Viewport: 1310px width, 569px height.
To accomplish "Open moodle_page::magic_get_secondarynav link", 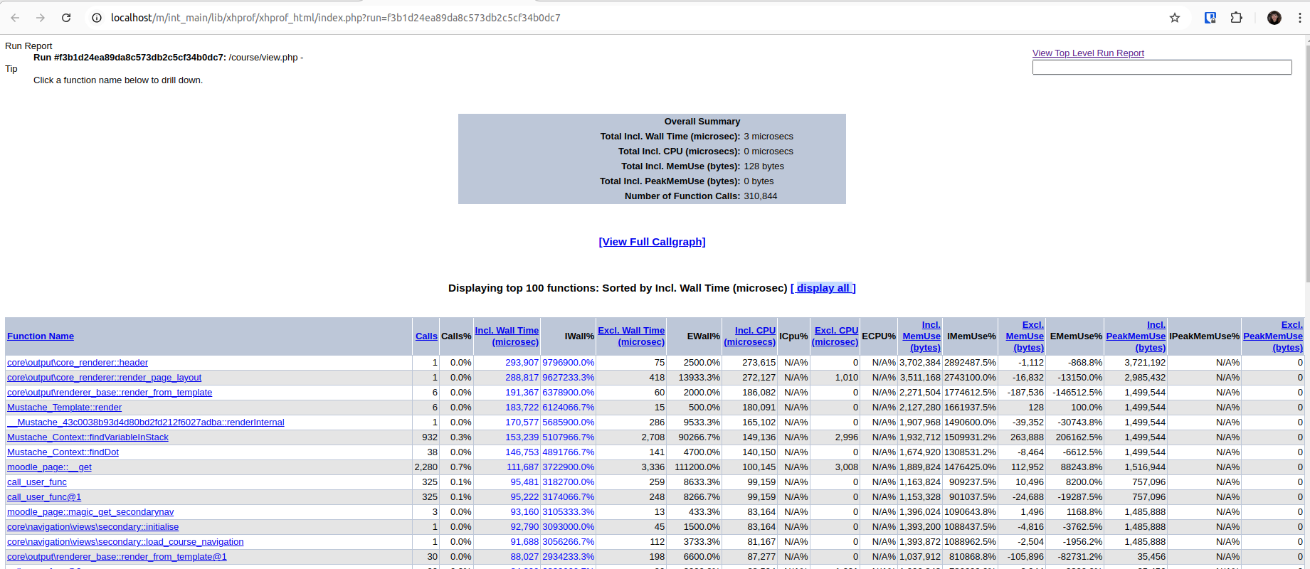I will (90, 512).
